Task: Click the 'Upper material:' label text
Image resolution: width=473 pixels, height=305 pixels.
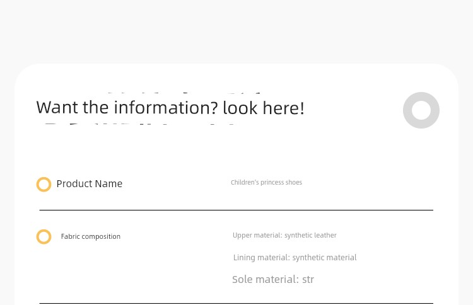Action: (257, 235)
